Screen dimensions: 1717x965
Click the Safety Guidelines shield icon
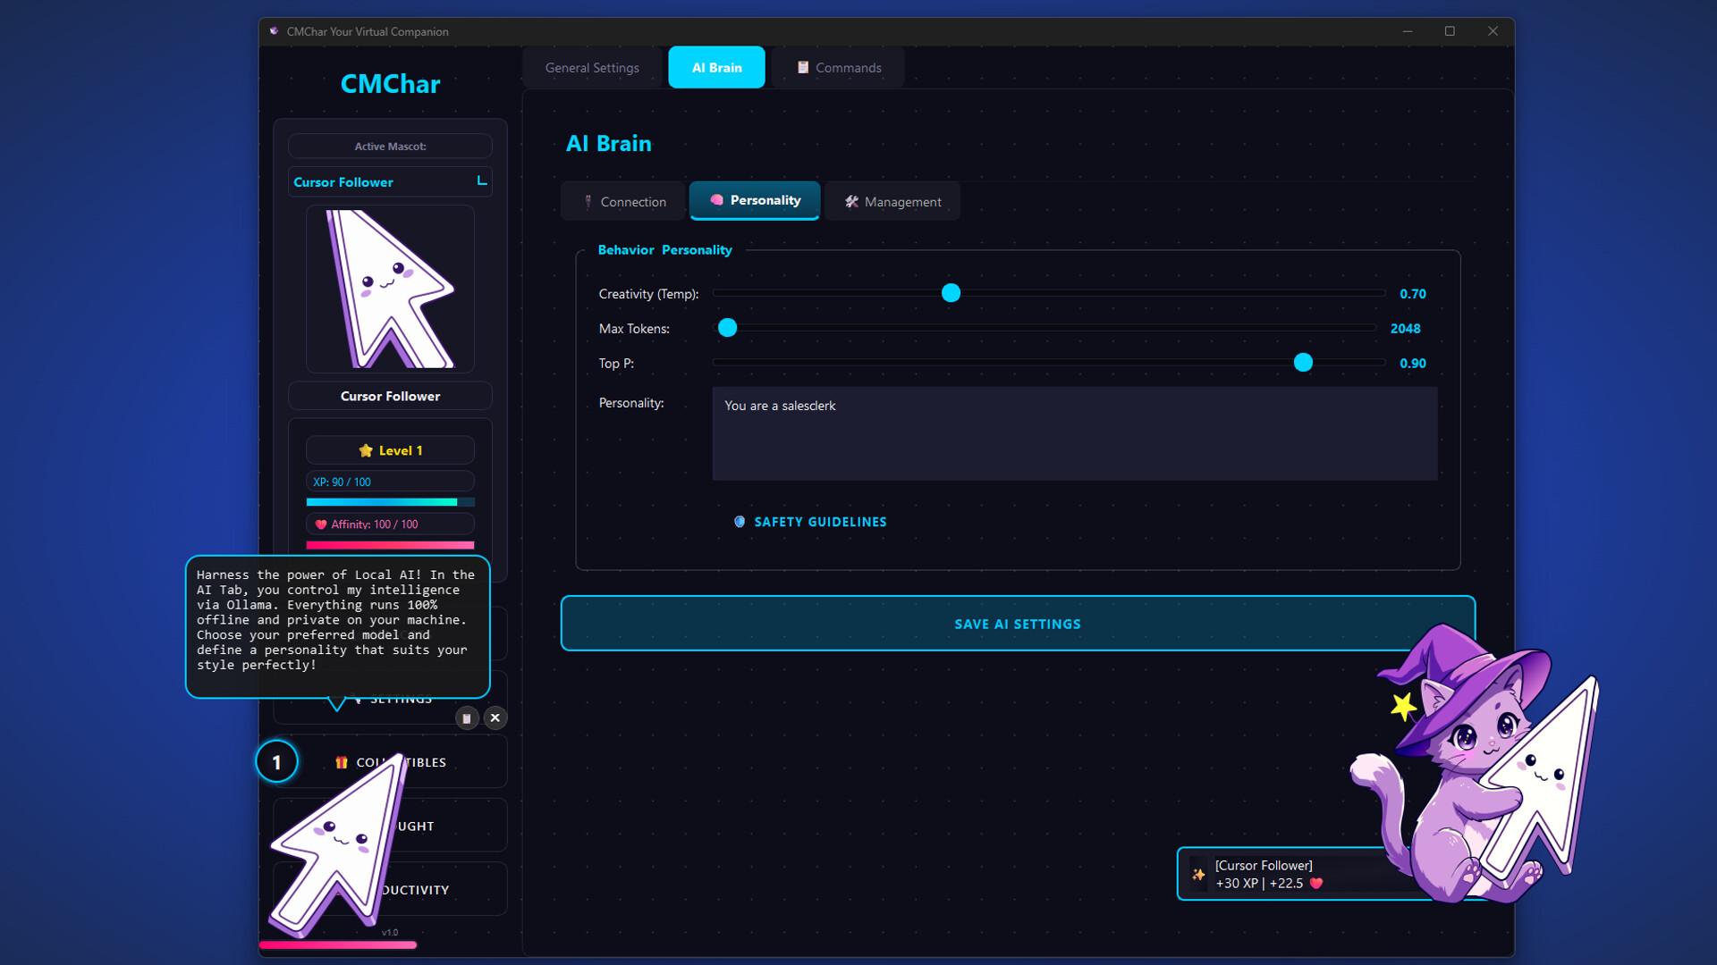click(x=739, y=522)
